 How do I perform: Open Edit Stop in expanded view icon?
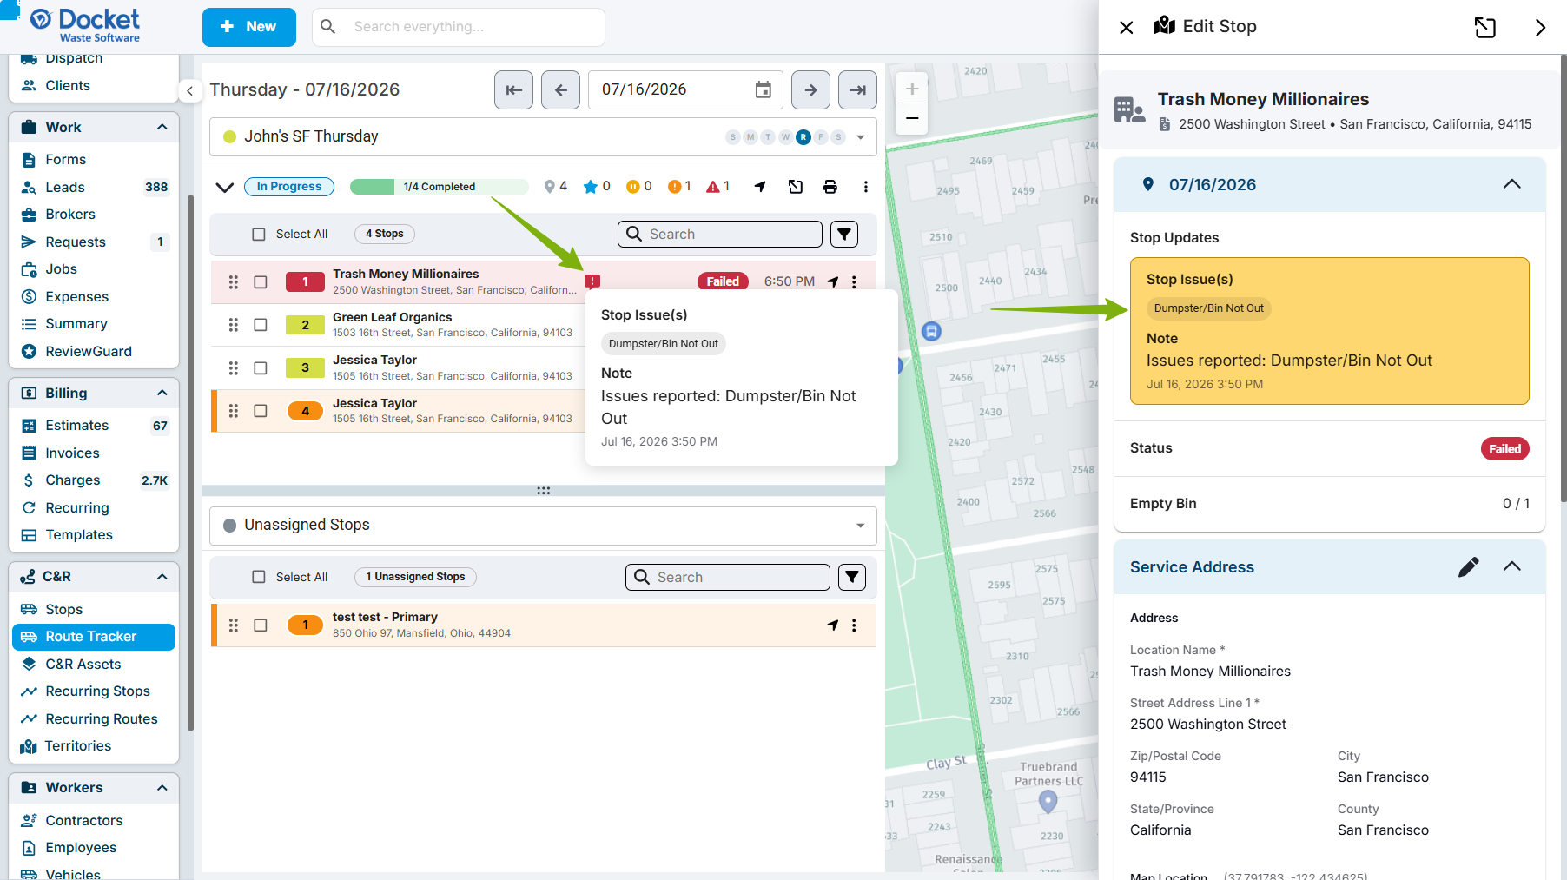tap(1485, 28)
